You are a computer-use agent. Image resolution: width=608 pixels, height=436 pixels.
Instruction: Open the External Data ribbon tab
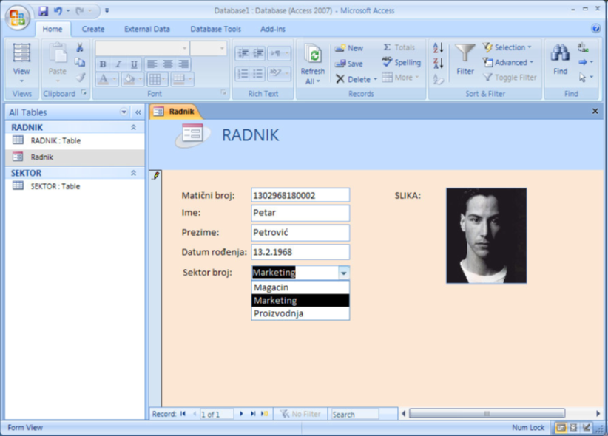click(x=146, y=29)
